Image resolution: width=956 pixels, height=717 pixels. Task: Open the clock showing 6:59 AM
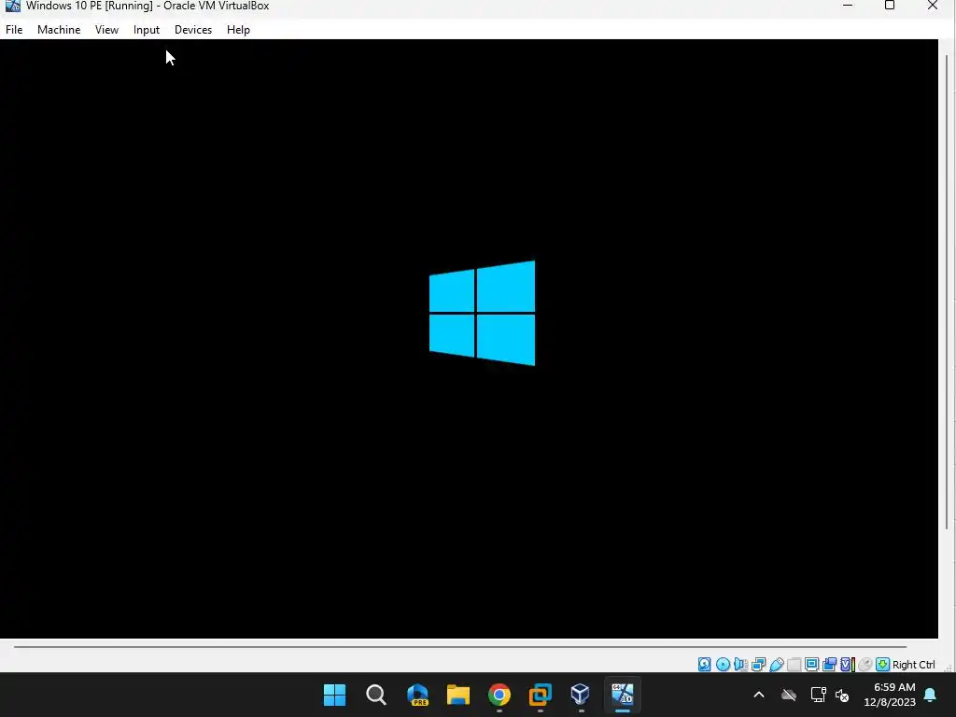[x=890, y=695]
